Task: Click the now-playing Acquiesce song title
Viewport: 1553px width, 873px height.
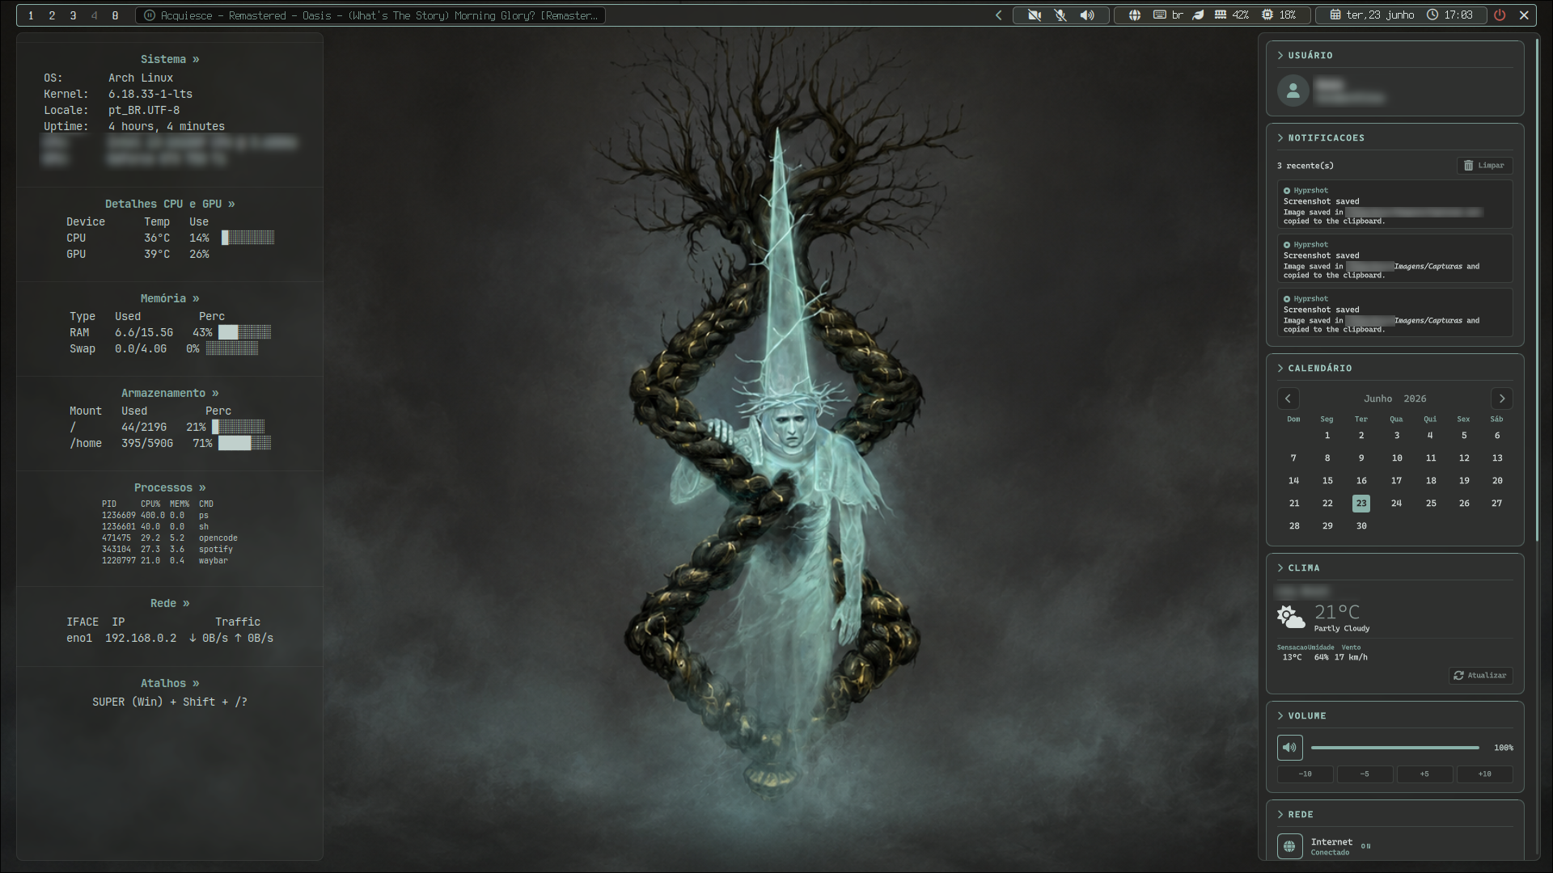Action: pos(379,15)
